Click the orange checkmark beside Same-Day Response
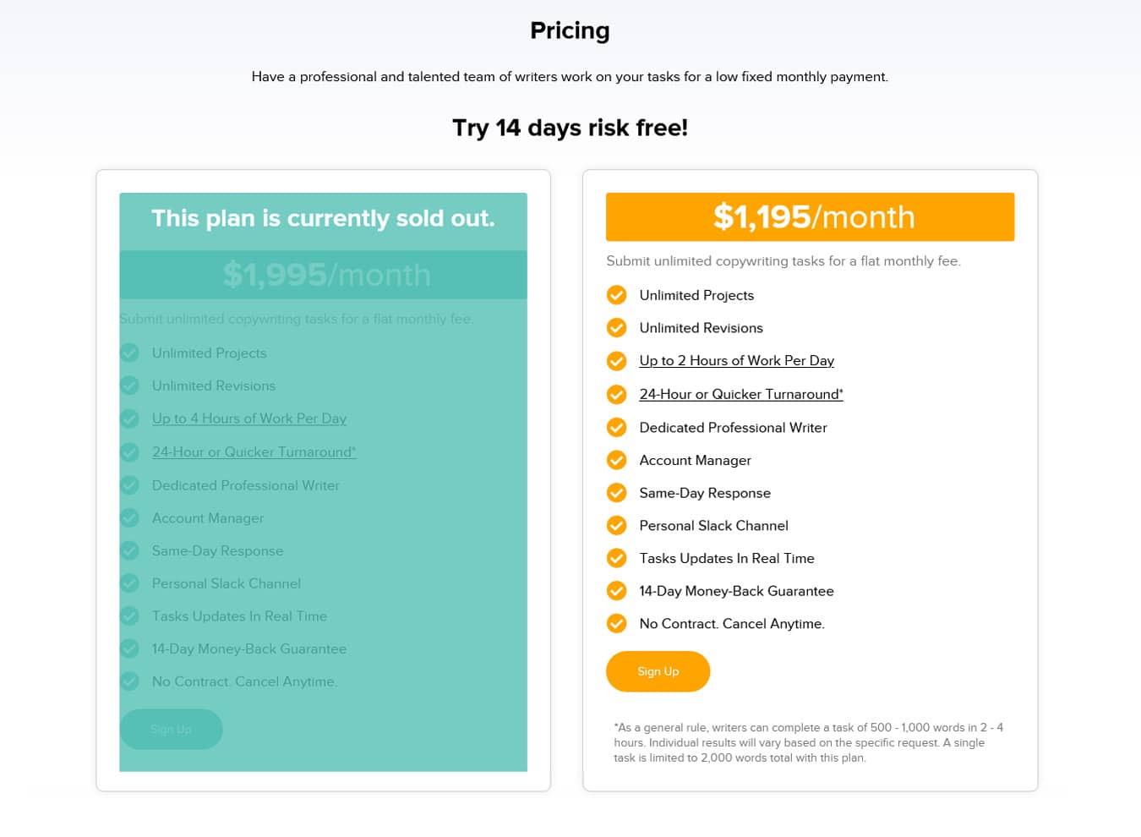 617,493
